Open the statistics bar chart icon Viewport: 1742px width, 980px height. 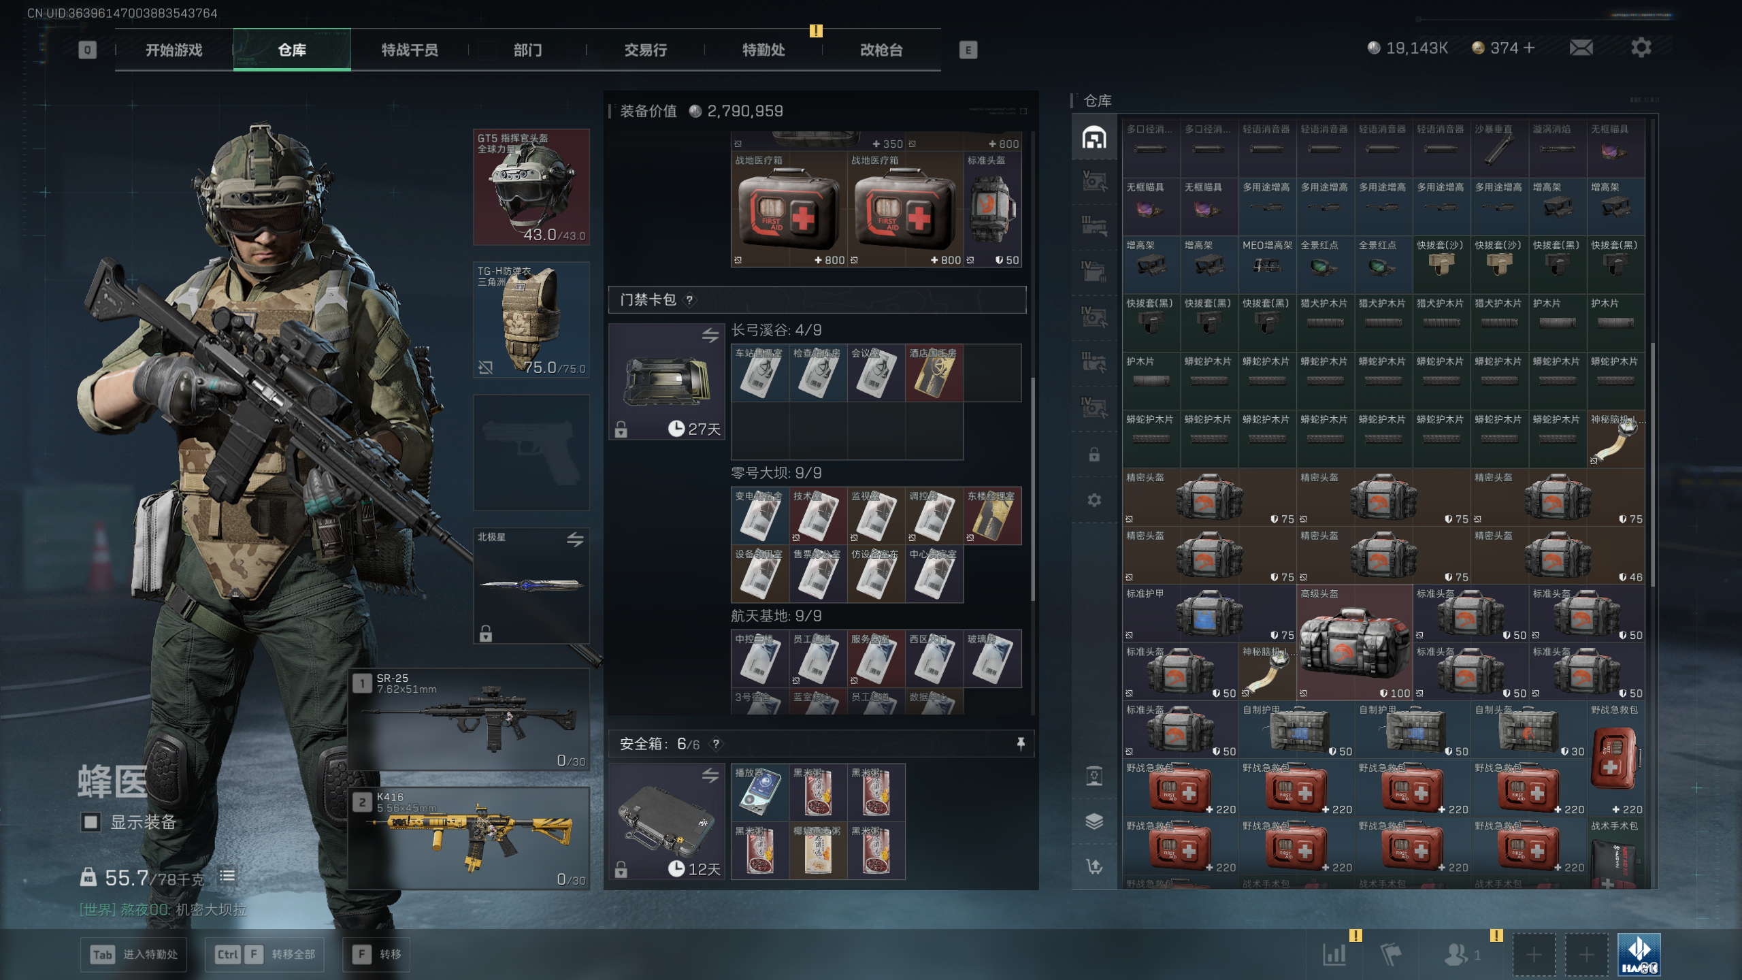tap(1334, 954)
